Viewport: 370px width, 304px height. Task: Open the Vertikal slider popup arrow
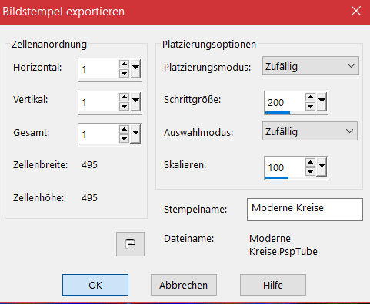135,101
